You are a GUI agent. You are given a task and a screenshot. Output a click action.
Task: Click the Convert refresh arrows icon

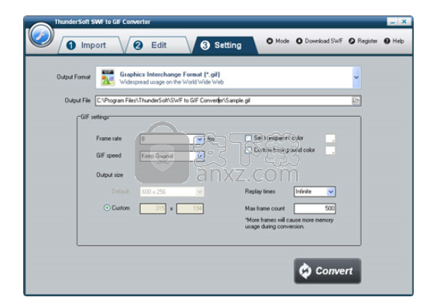(x=305, y=271)
